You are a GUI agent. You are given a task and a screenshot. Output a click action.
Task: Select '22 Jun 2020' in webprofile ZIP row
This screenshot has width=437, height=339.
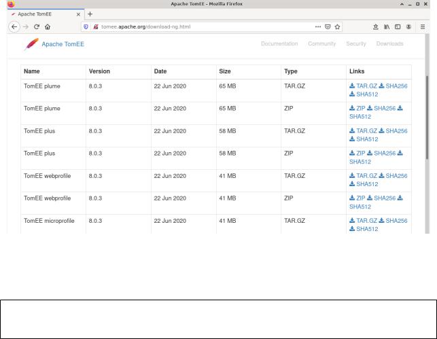click(170, 198)
